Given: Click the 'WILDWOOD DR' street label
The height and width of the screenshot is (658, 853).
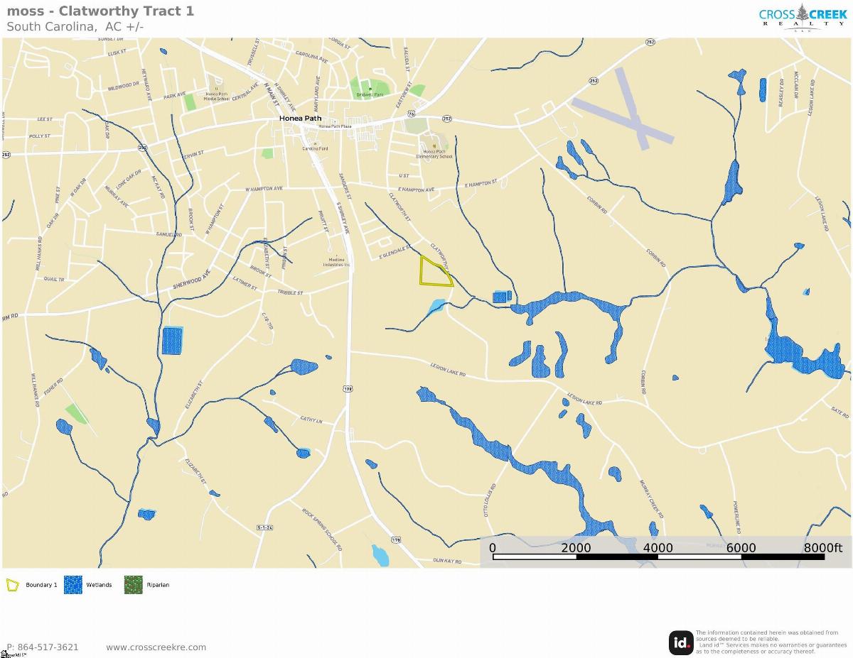Looking at the screenshot, I should (x=123, y=85).
